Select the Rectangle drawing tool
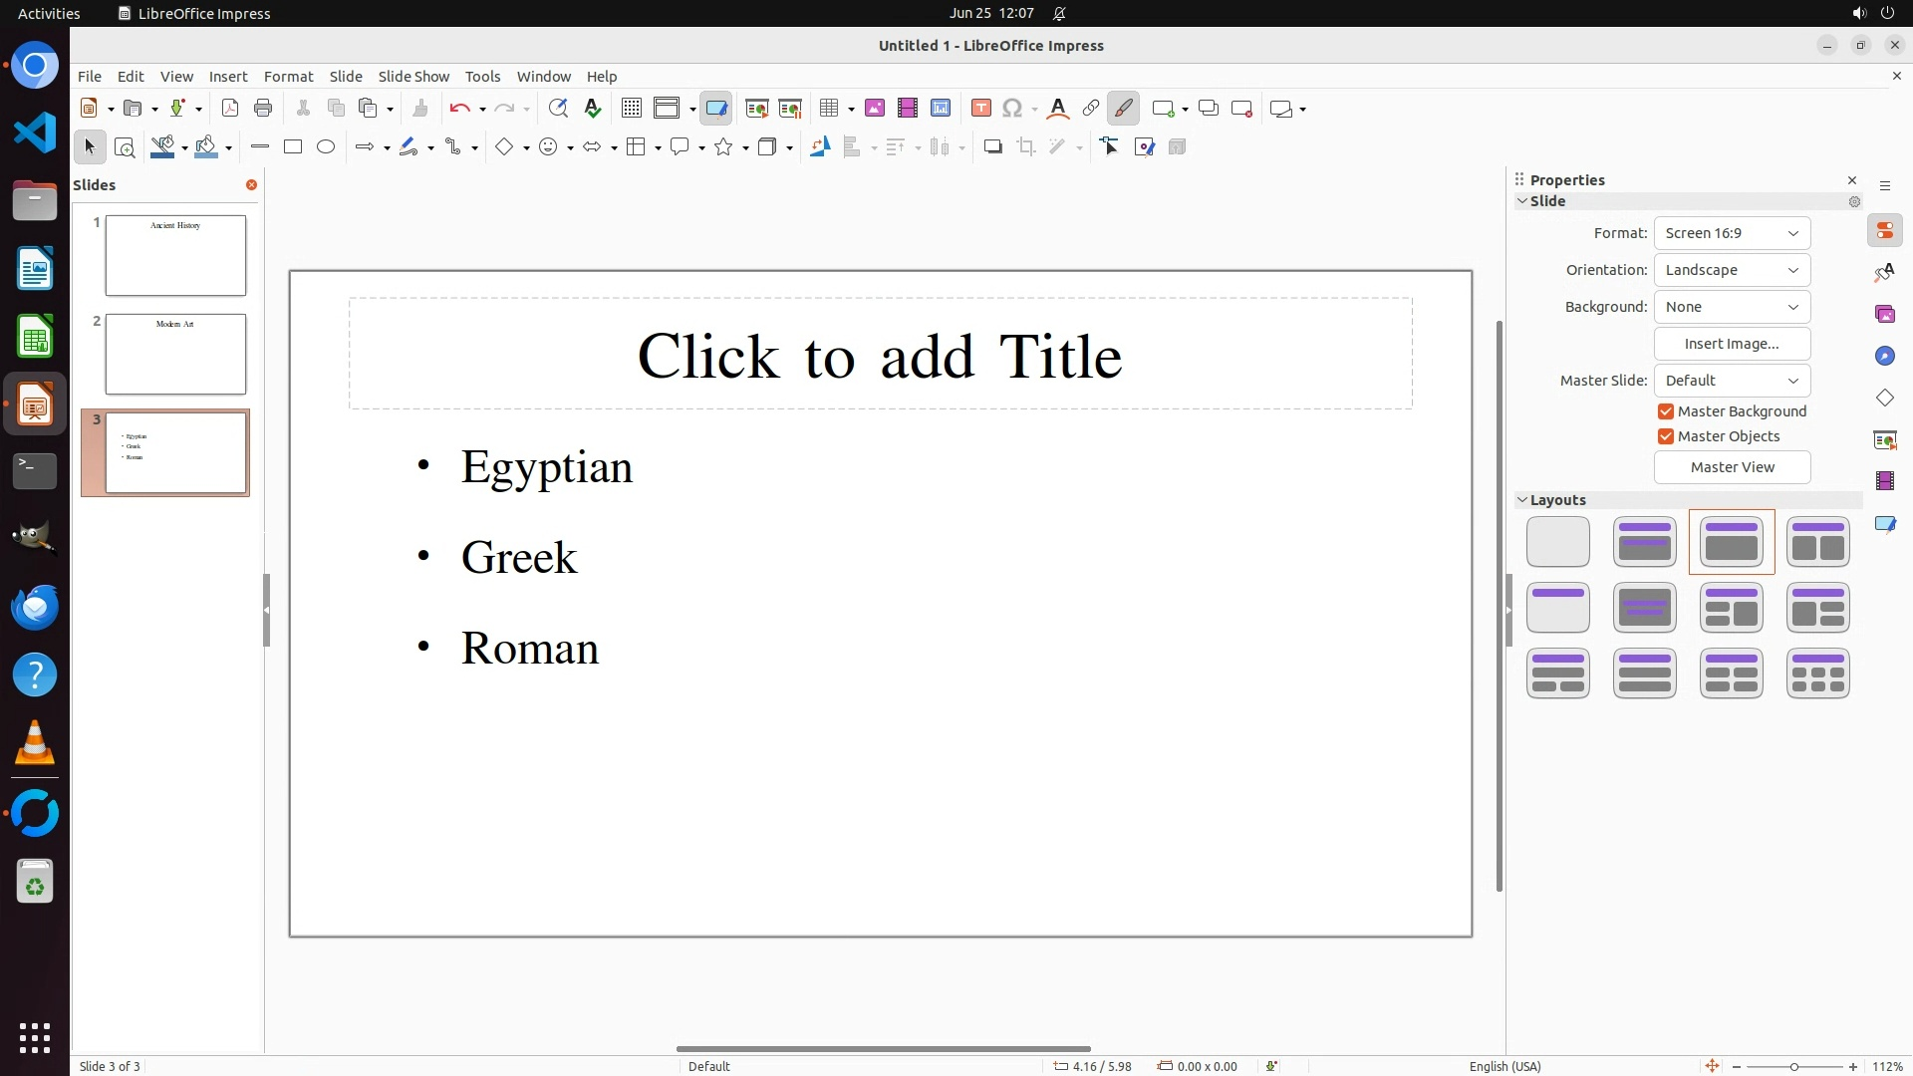This screenshot has height=1076, width=1913. click(293, 147)
